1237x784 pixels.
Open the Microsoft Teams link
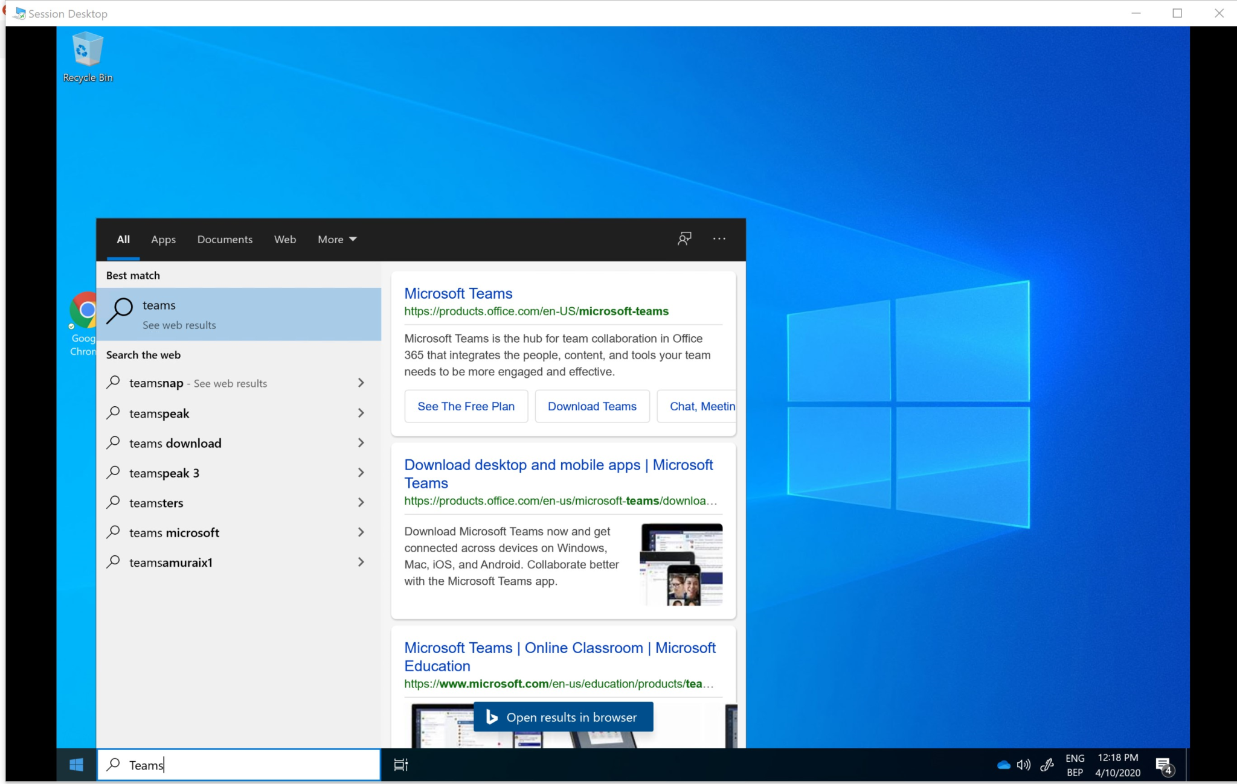click(x=457, y=293)
